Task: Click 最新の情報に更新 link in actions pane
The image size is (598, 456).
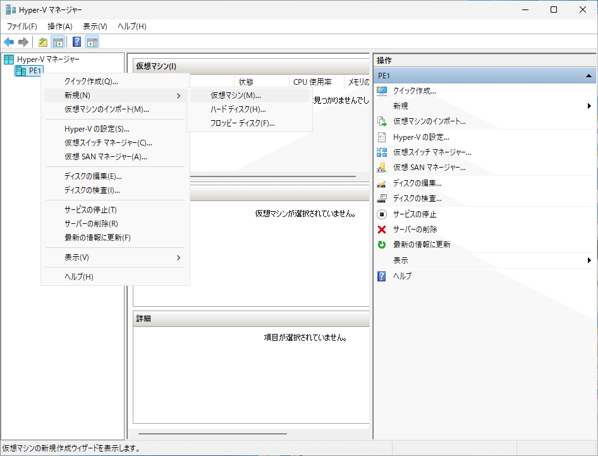Action: tap(422, 245)
